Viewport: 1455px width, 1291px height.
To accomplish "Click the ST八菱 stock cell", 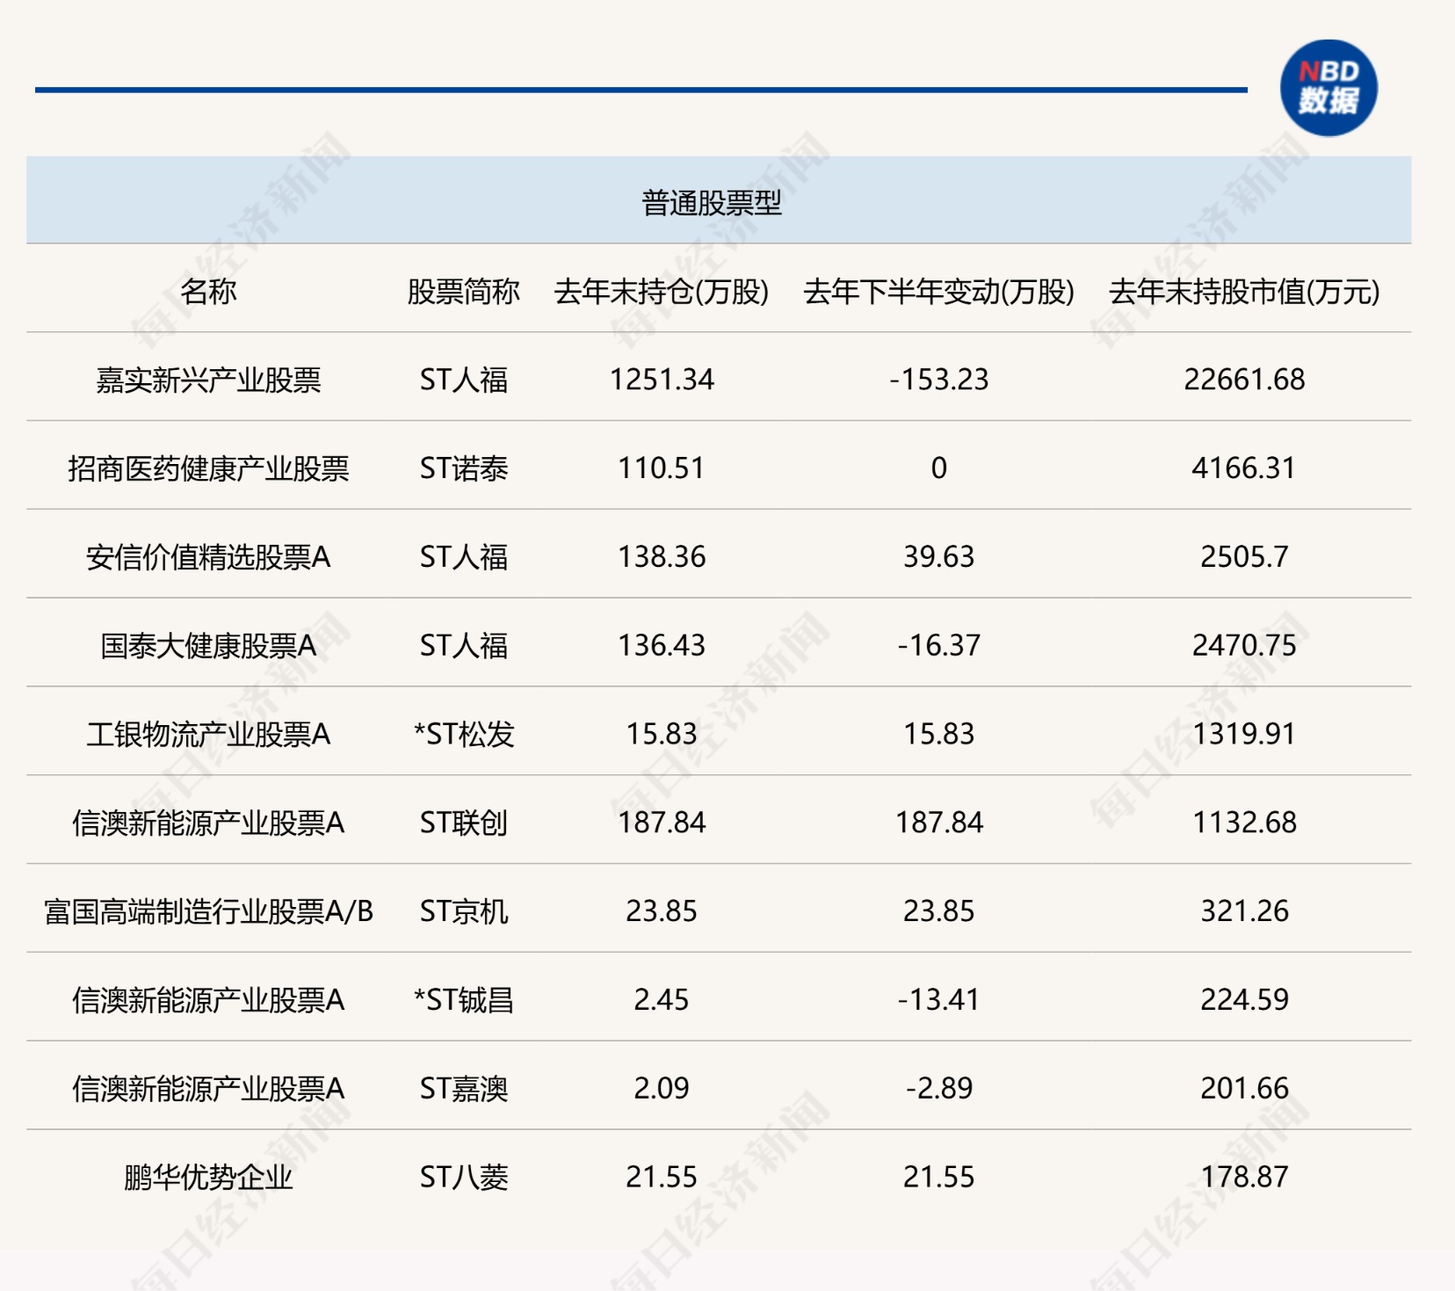I will (x=463, y=1178).
